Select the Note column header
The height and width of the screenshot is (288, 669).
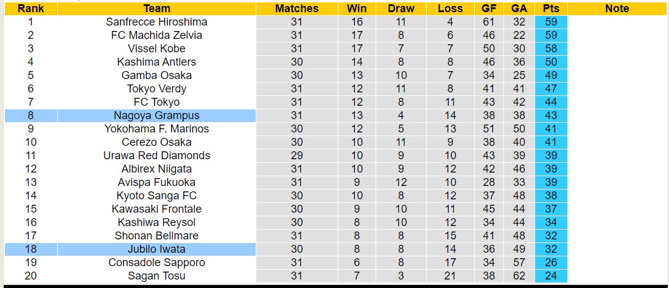(617, 9)
